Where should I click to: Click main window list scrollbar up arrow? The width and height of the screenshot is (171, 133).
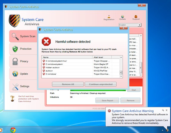pyautogui.click(x=141, y=36)
